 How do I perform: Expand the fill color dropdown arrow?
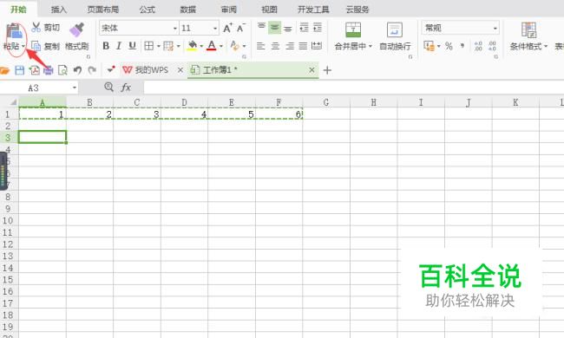pyautogui.click(x=201, y=46)
